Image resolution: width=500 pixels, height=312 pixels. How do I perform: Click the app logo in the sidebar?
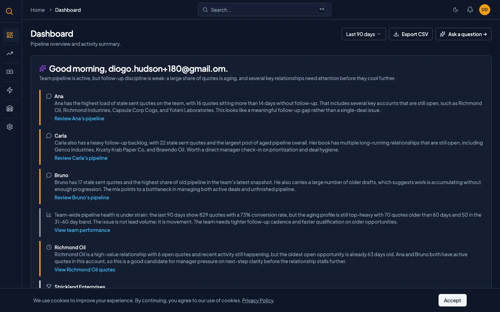[x=9, y=11]
